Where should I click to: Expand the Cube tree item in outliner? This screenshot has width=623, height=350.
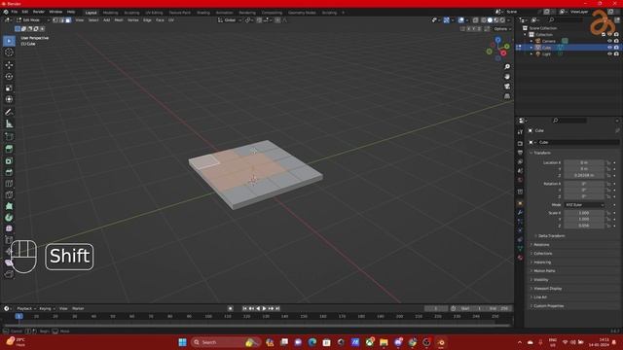[x=531, y=48]
